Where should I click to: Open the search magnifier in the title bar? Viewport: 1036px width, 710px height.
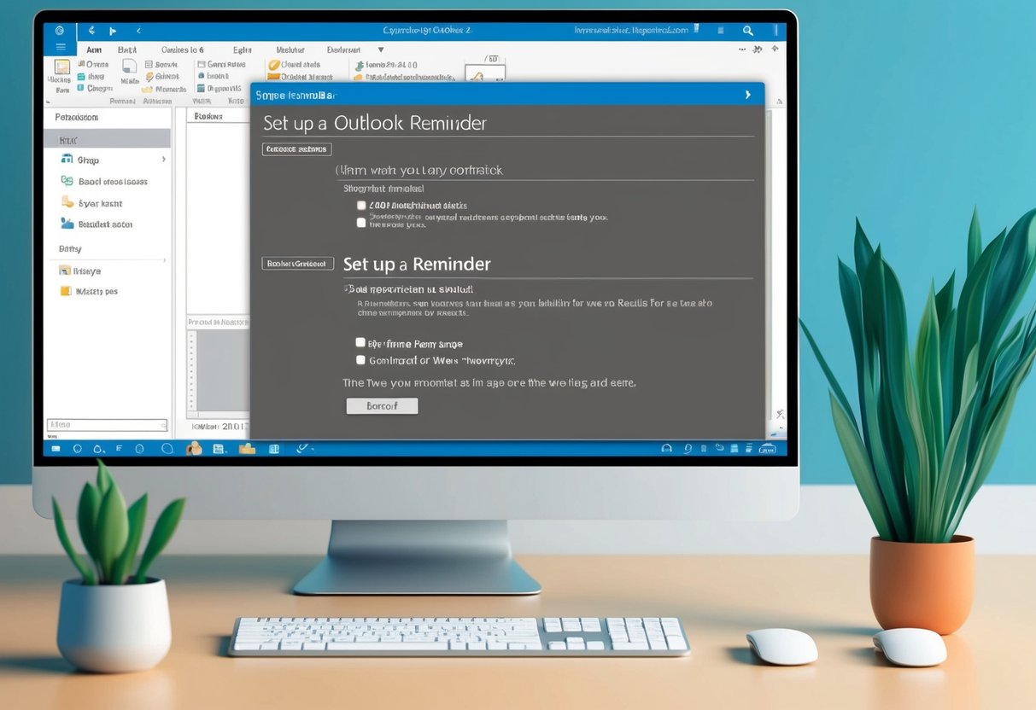(x=748, y=30)
